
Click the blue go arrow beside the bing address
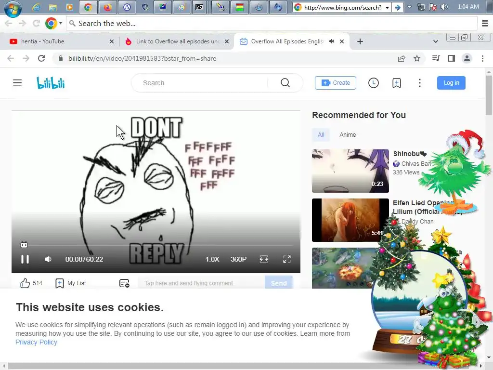[398, 8]
